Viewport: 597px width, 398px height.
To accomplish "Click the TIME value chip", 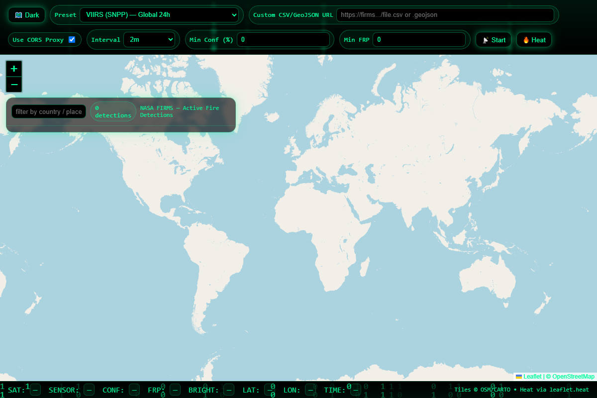I will [356, 390].
